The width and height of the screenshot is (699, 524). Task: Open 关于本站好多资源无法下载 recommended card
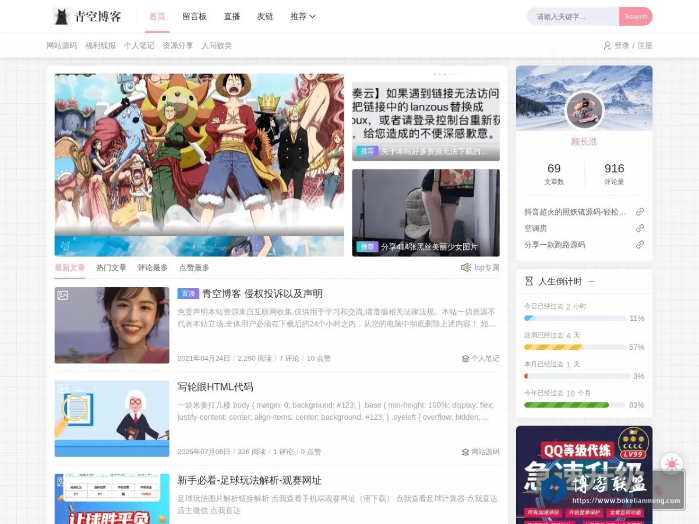426,117
